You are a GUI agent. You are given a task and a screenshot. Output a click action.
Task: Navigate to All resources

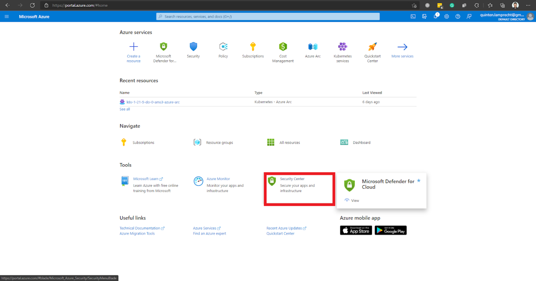[290, 143]
